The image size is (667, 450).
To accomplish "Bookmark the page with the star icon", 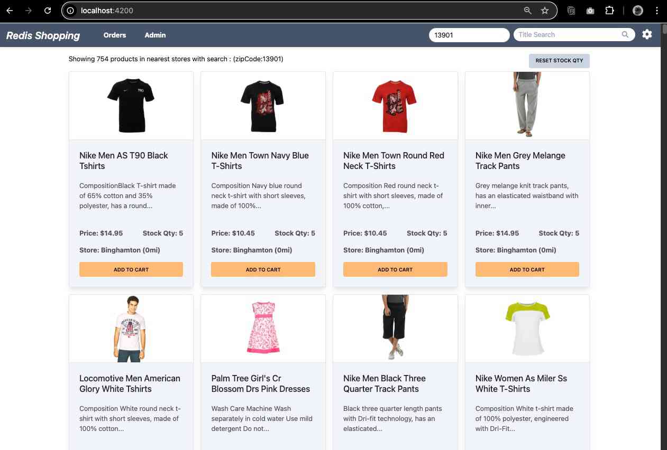I will coord(545,11).
